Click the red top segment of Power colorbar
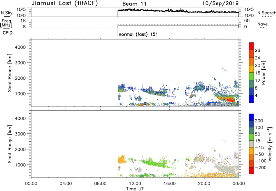The width and height of the screenshot is (276, 191). click(x=252, y=46)
